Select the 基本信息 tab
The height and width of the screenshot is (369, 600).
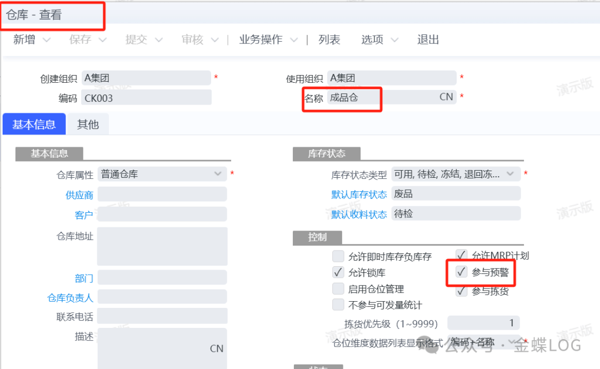(34, 124)
